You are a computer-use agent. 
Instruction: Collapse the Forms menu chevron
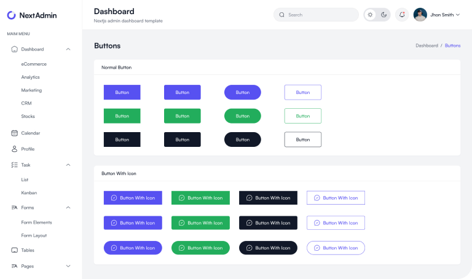(68, 208)
